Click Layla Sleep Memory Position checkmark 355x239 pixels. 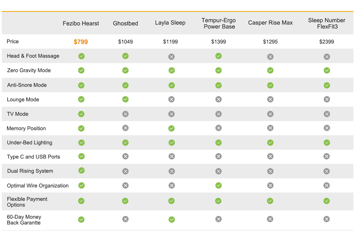coord(171,128)
